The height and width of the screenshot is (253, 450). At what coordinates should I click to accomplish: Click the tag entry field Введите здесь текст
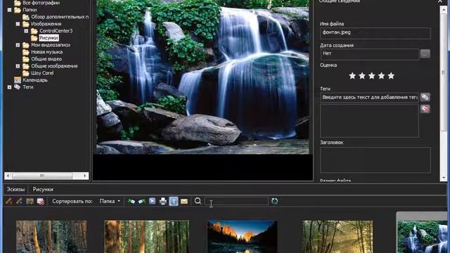coord(370,97)
